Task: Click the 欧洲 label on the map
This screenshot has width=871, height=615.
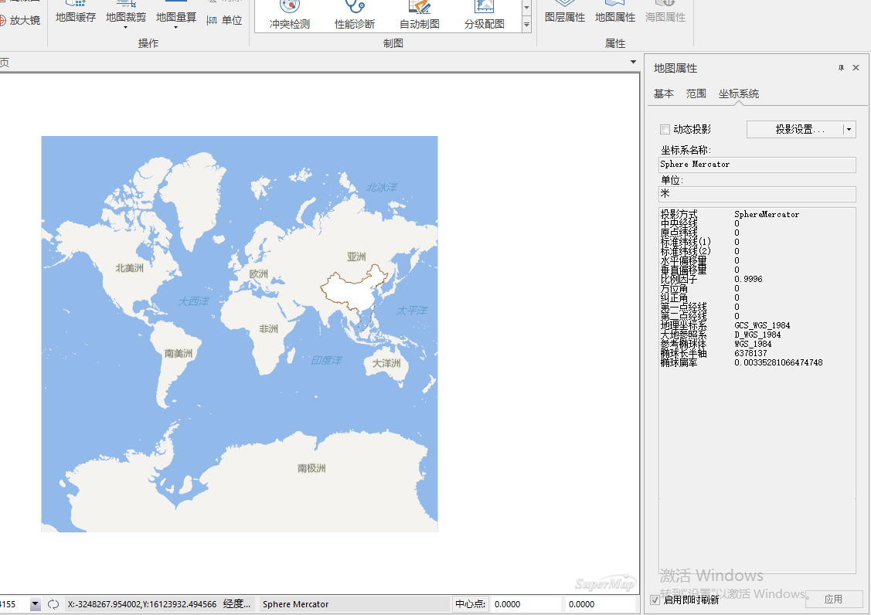Action: 258,274
